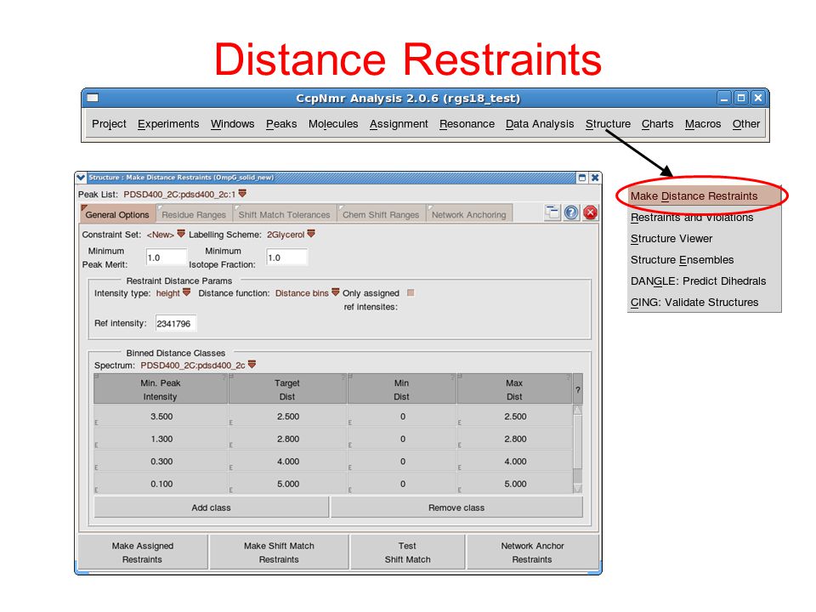The width and height of the screenshot is (816, 612).
Task: Select the 3.500 intensity cell
Action: (x=161, y=416)
